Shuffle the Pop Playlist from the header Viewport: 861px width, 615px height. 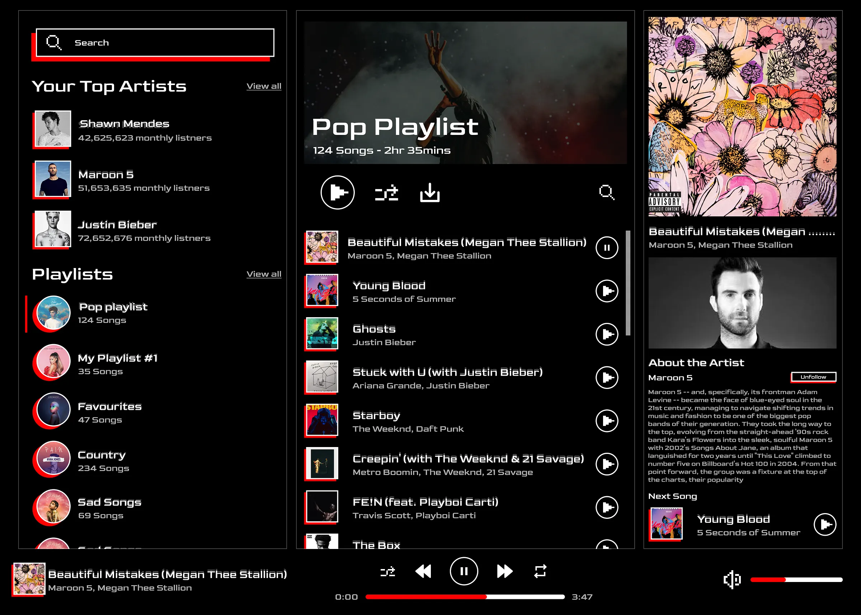[x=387, y=193]
